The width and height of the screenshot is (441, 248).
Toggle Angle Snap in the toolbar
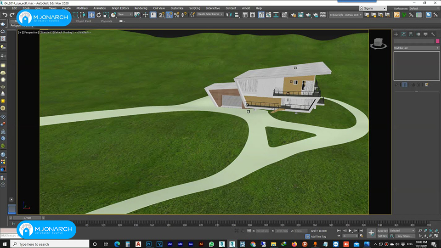pyautogui.click(x=169, y=15)
